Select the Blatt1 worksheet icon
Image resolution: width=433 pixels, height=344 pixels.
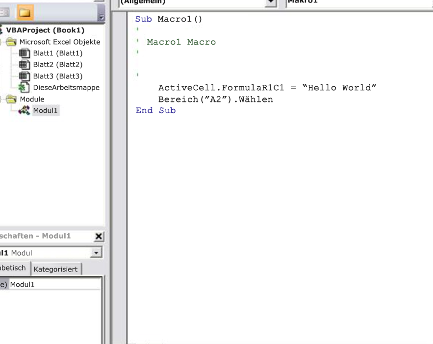point(24,53)
